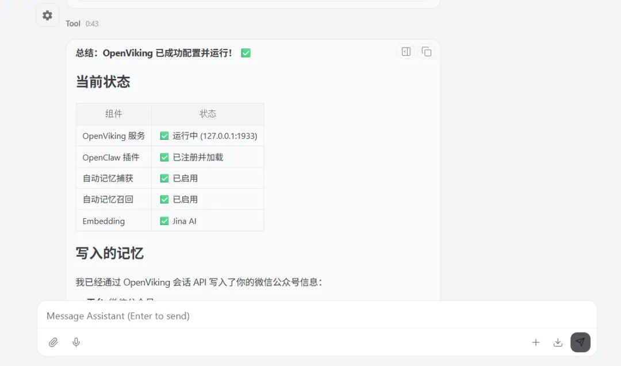Image resolution: width=621 pixels, height=366 pixels.
Task: Send the message with paper plane button
Action: (580, 342)
